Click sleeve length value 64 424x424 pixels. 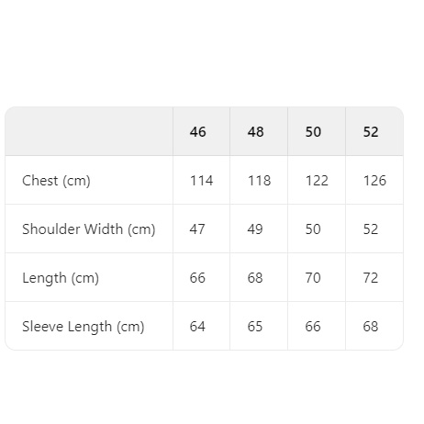[x=197, y=327]
